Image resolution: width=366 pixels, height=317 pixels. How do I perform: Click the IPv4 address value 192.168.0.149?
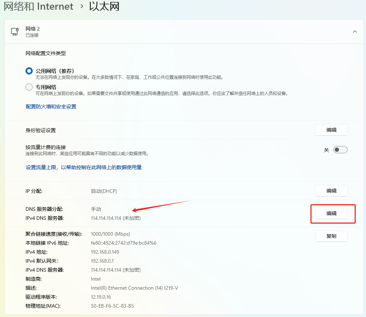[105, 252]
